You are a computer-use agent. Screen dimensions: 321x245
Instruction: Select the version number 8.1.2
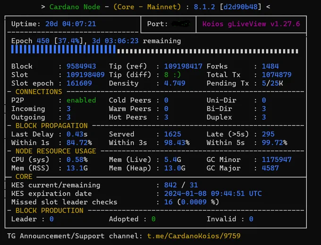pyautogui.click(x=204, y=7)
